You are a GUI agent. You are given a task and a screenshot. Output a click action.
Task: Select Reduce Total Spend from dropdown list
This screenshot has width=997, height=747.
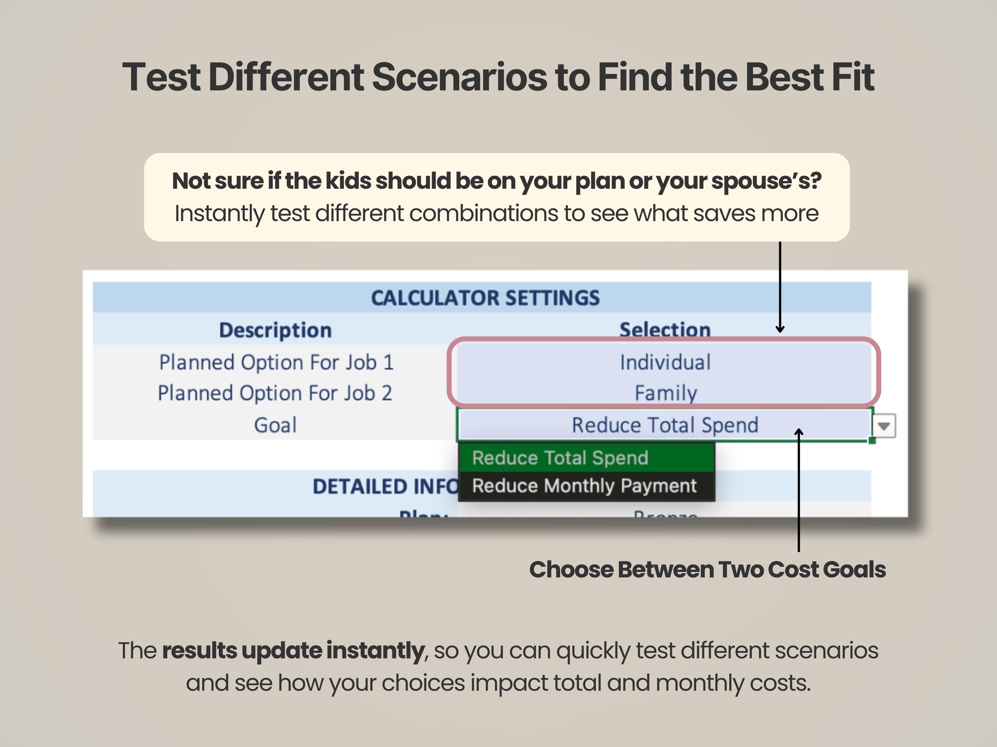[x=560, y=458]
